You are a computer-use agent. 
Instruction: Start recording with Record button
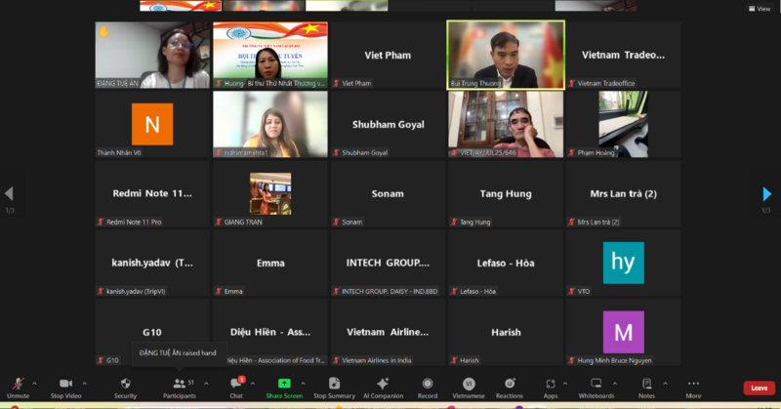tap(428, 384)
